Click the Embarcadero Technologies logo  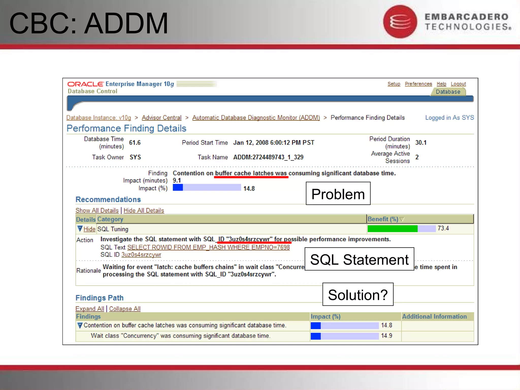(447, 22)
